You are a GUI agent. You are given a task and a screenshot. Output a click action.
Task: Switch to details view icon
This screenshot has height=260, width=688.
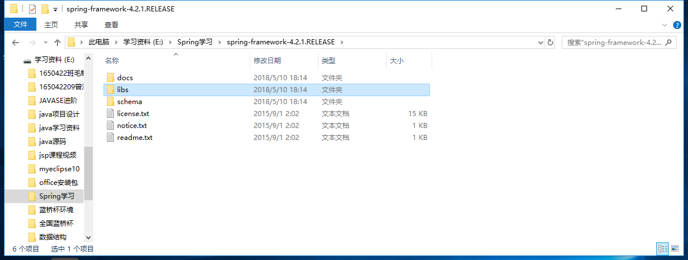point(662,249)
